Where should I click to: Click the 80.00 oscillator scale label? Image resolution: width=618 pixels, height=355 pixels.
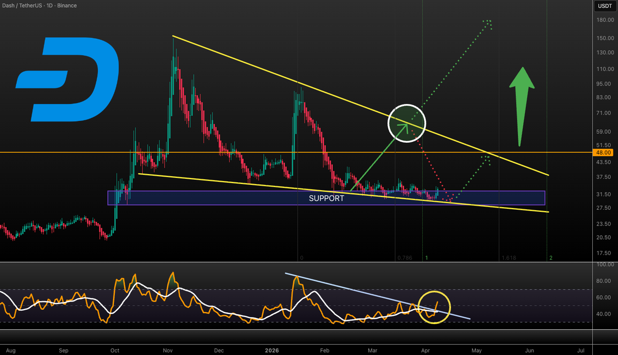point(604,281)
